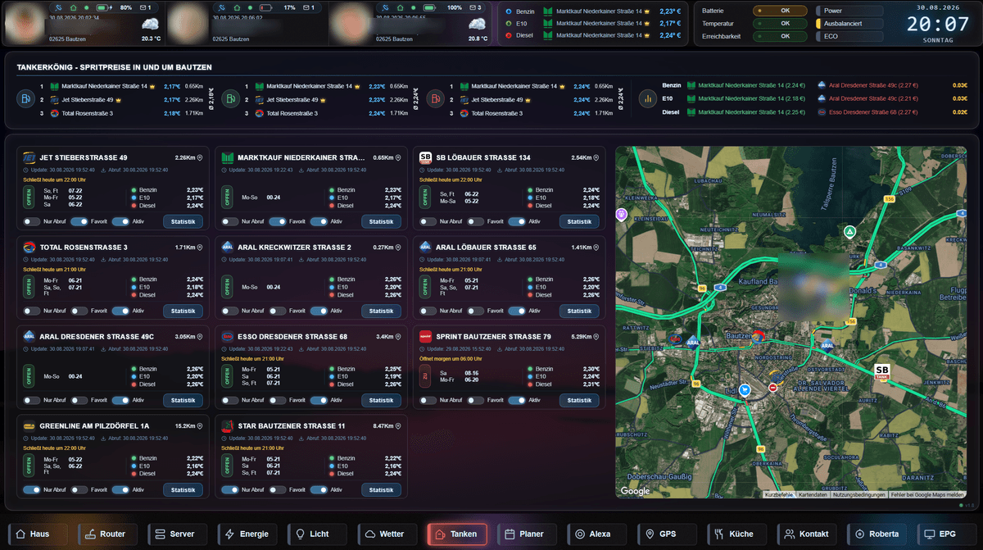Open Statistik for Star Bautzener Strasse 11
983x550 pixels.
tap(381, 490)
